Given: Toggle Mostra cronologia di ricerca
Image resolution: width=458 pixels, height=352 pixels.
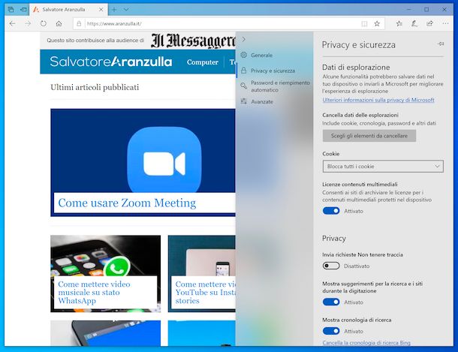Looking at the screenshot, I should 331,331.
